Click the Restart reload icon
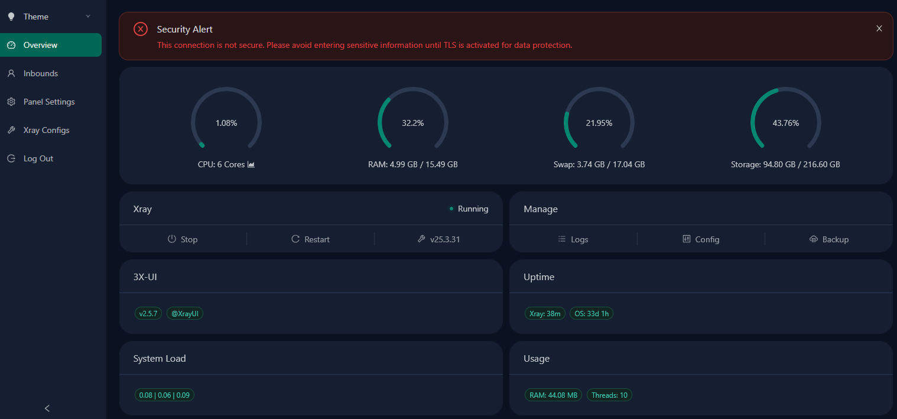This screenshot has width=897, height=419. coord(295,239)
